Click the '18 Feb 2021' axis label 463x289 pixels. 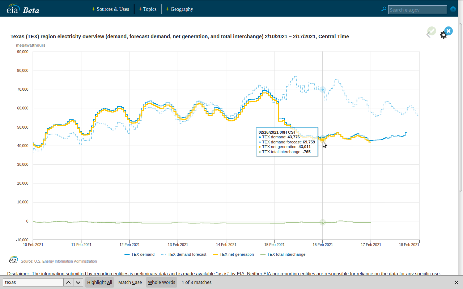point(409,245)
